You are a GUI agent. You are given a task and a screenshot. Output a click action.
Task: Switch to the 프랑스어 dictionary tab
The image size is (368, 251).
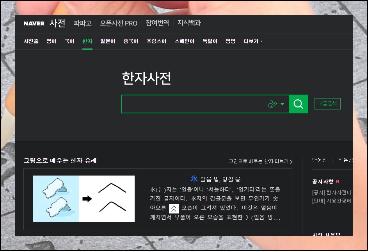pos(156,41)
